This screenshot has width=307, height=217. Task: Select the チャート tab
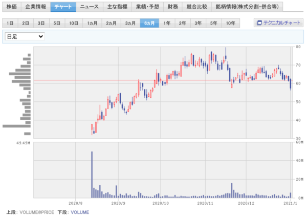click(x=63, y=7)
